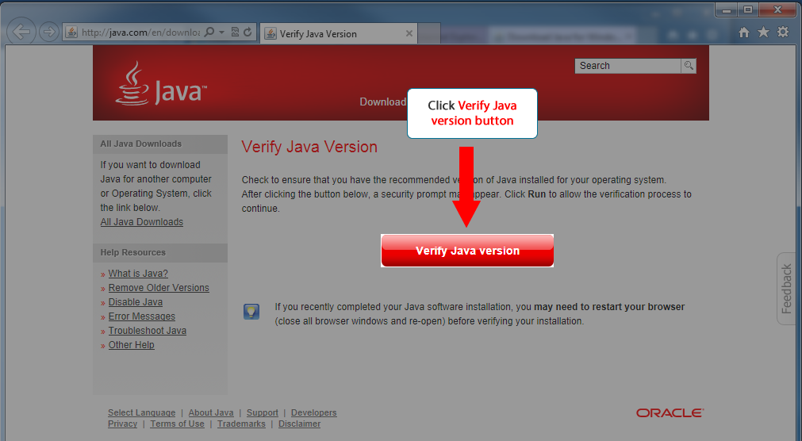This screenshot has width=802, height=441.
Task: Close the Verify Java Version tab
Action: tap(409, 33)
